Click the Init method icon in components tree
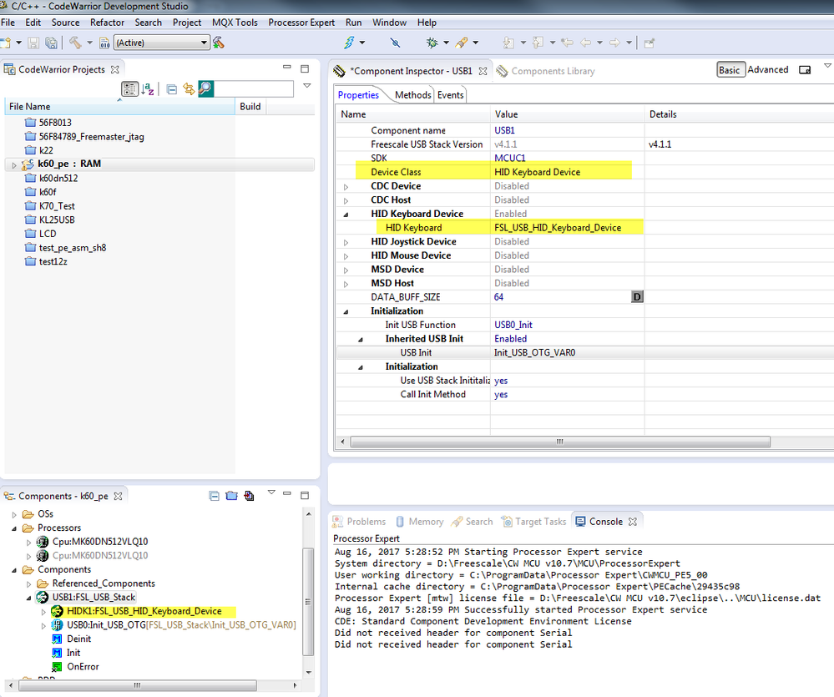This screenshot has width=834, height=697. 58,653
